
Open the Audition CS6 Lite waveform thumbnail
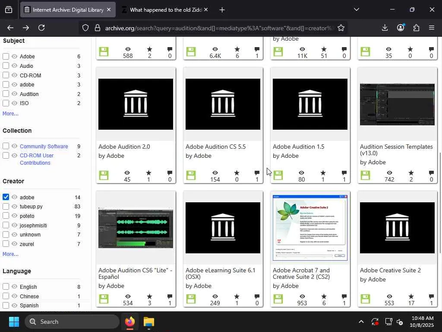136,228
